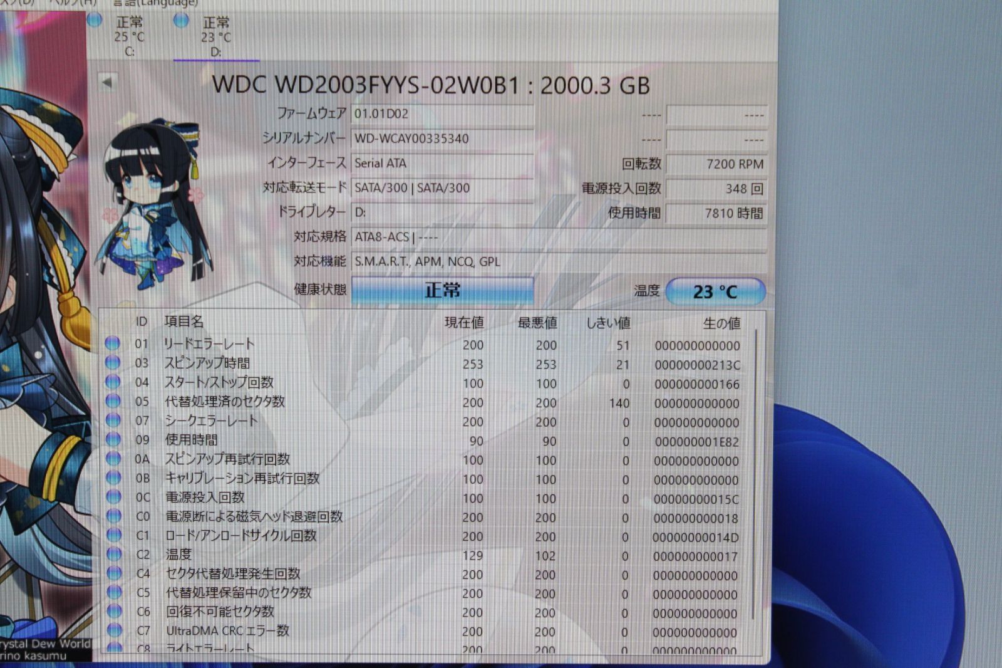Screen dimensions: 1002x668
Task: Open the Language menu
Action: (156, 3)
